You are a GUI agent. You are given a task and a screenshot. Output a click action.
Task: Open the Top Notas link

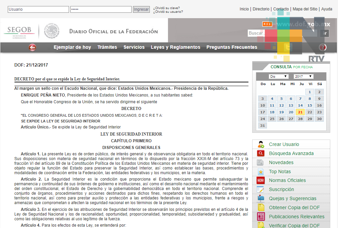tap(280, 172)
